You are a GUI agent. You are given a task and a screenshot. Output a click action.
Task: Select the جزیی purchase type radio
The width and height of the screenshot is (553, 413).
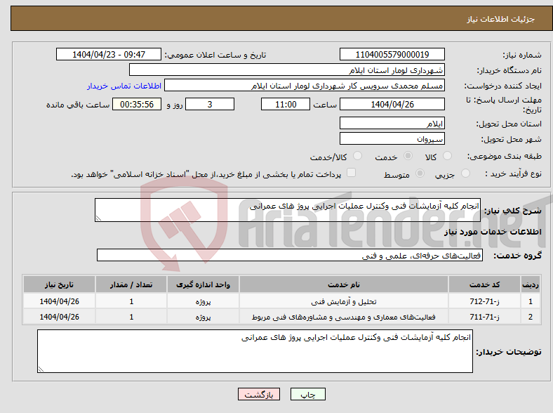(x=465, y=173)
